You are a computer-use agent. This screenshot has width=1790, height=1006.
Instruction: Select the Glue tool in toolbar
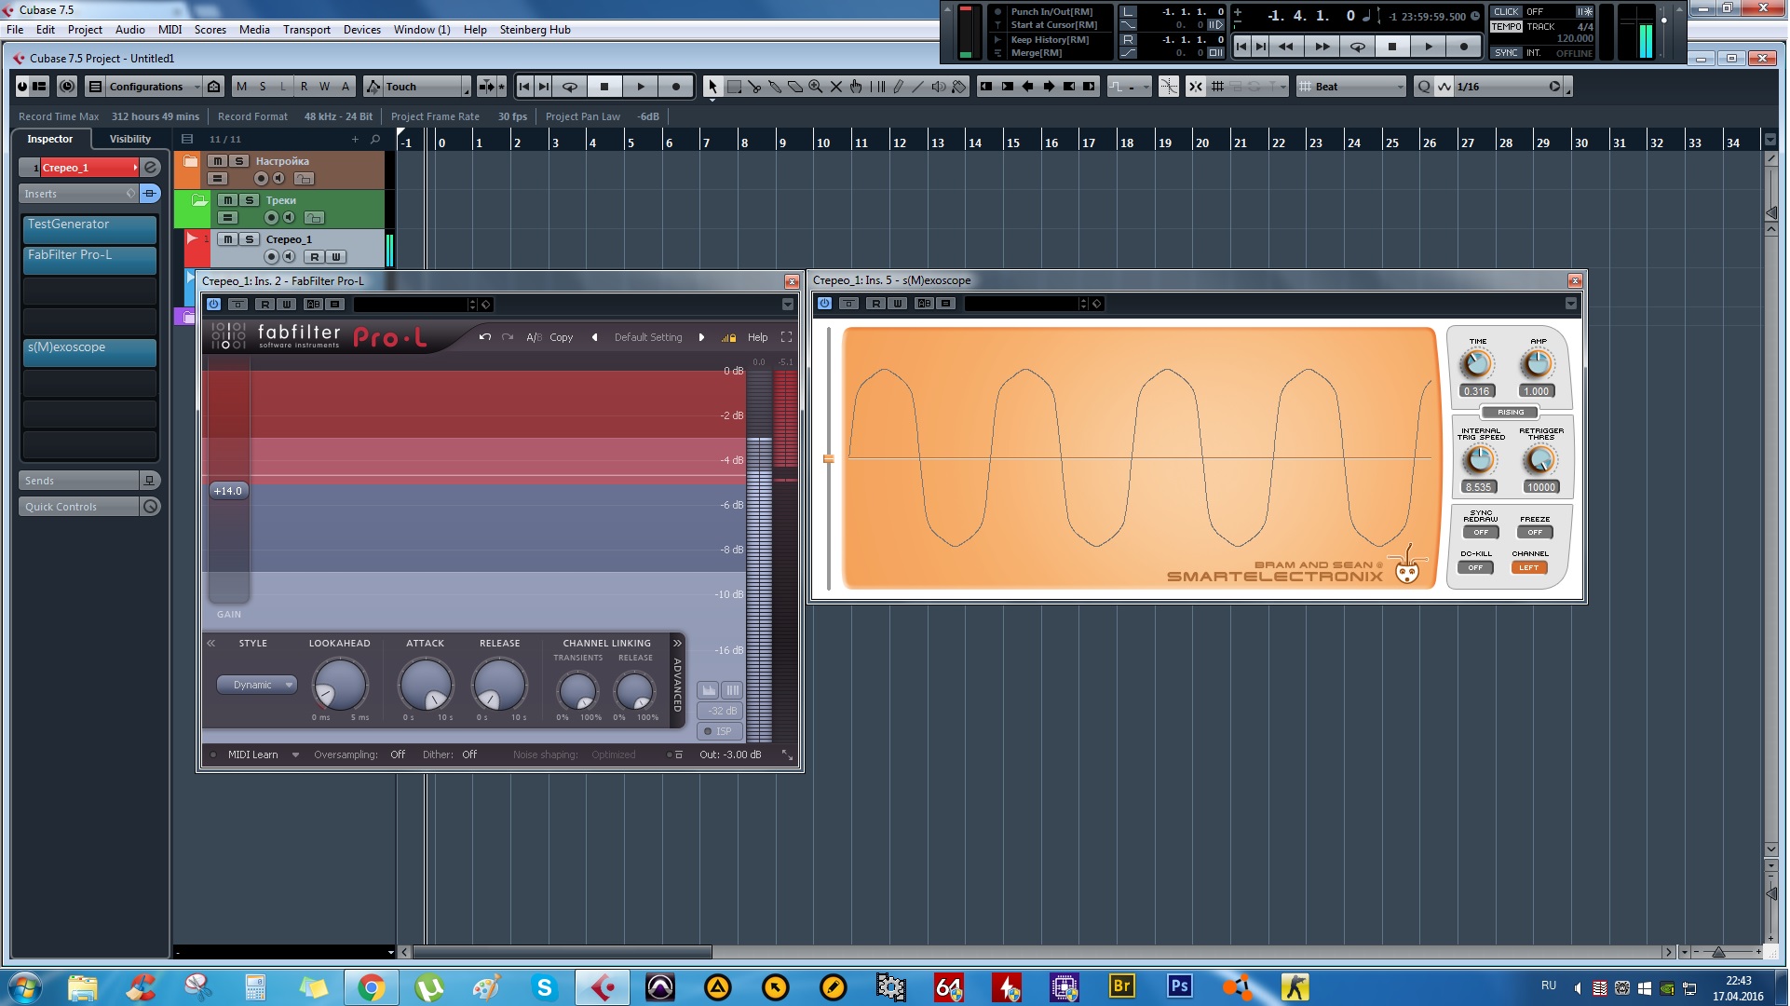[775, 87]
